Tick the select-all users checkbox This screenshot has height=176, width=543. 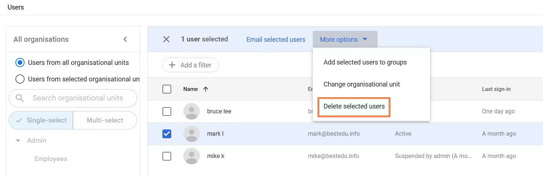point(167,89)
